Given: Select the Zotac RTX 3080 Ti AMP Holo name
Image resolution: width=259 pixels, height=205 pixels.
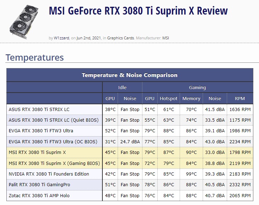Looking at the screenshot, I should coord(39,195).
